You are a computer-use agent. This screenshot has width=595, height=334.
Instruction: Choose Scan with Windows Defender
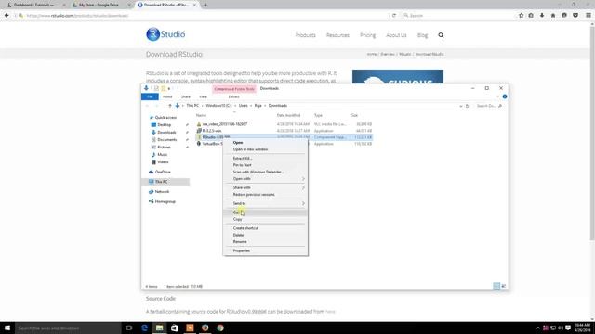pyautogui.click(x=265, y=172)
